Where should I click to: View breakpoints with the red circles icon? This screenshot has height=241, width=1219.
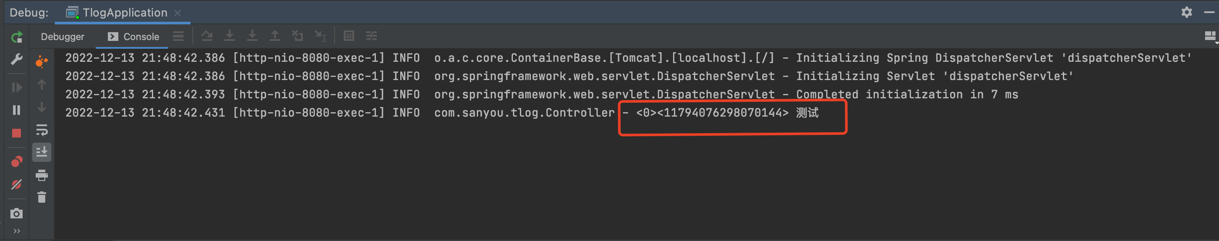(17, 162)
